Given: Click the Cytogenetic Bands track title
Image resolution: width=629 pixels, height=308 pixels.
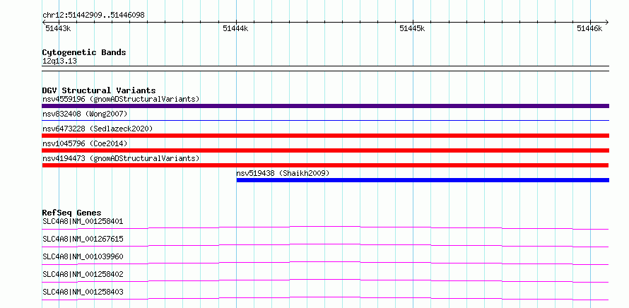Looking at the screenshot, I should (x=84, y=52).
